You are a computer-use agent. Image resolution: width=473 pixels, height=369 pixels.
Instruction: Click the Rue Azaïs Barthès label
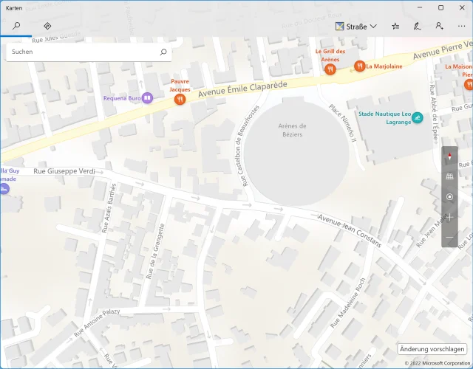click(109, 208)
